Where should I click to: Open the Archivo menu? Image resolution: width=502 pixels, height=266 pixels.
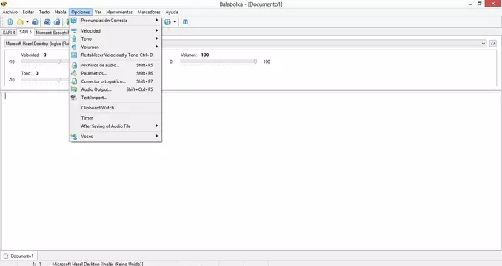pyautogui.click(x=10, y=12)
